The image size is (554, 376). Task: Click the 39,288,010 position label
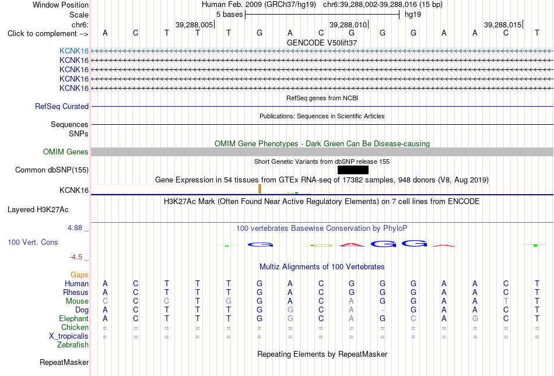tap(348, 24)
